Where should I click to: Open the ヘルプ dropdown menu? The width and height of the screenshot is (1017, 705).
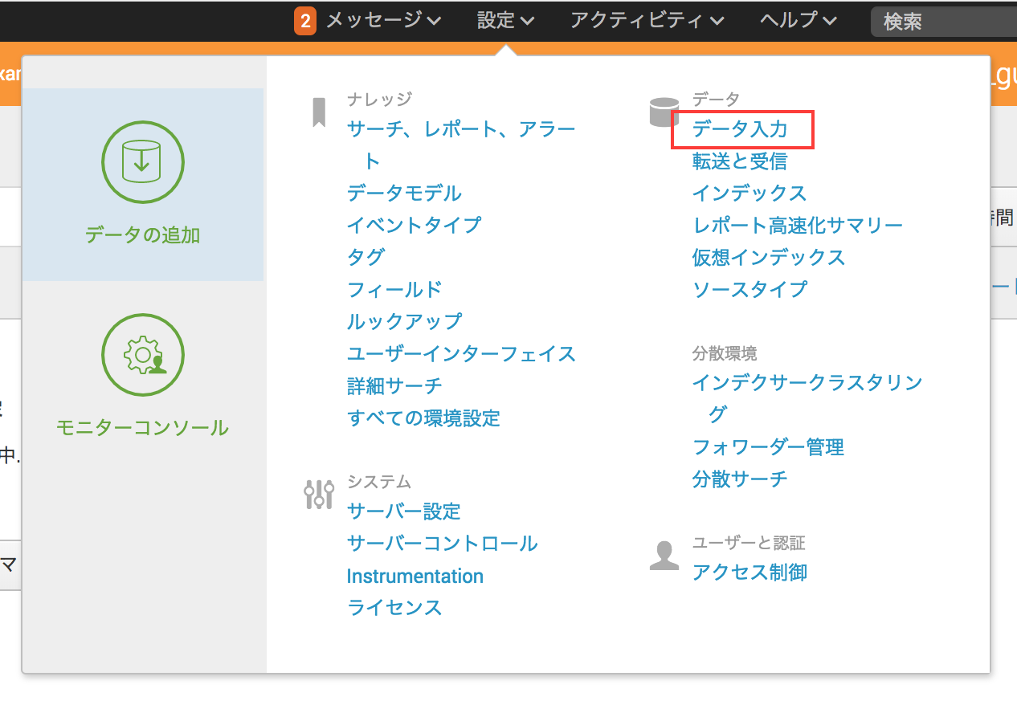tap(798, 20)
